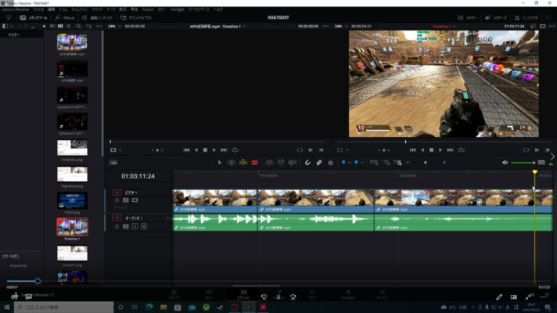Stop playback in the source viewer
This screenshot has width=557, height=313.
pyautogui.click(x=205, y=150)
